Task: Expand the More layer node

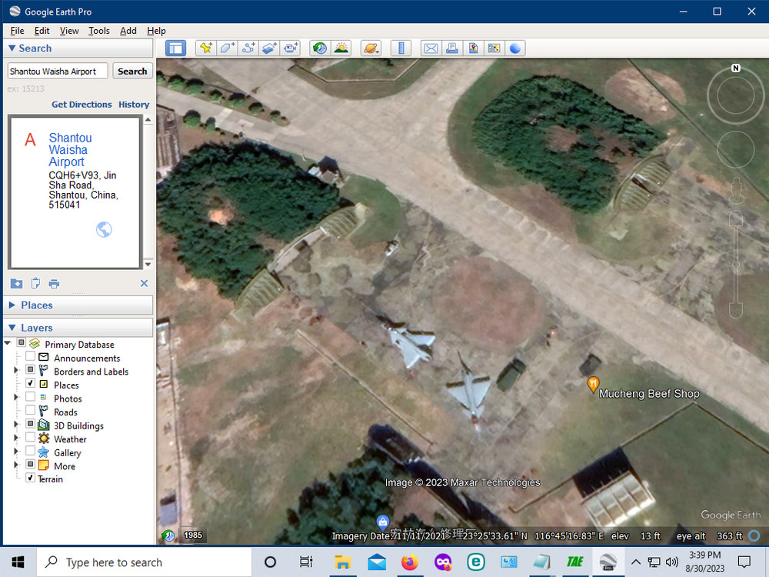Action: 15,464
